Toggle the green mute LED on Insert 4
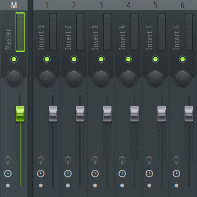The width and height of the screenshot is (197, 197). (x=128, y=59)
